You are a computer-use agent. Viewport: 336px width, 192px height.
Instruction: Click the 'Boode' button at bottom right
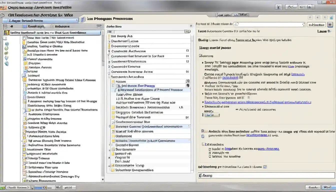(313, 187)
